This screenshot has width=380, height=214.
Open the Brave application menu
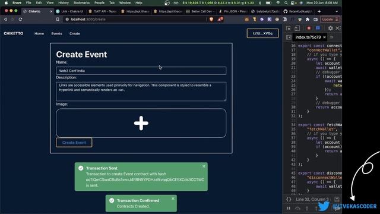click(17, 2)
